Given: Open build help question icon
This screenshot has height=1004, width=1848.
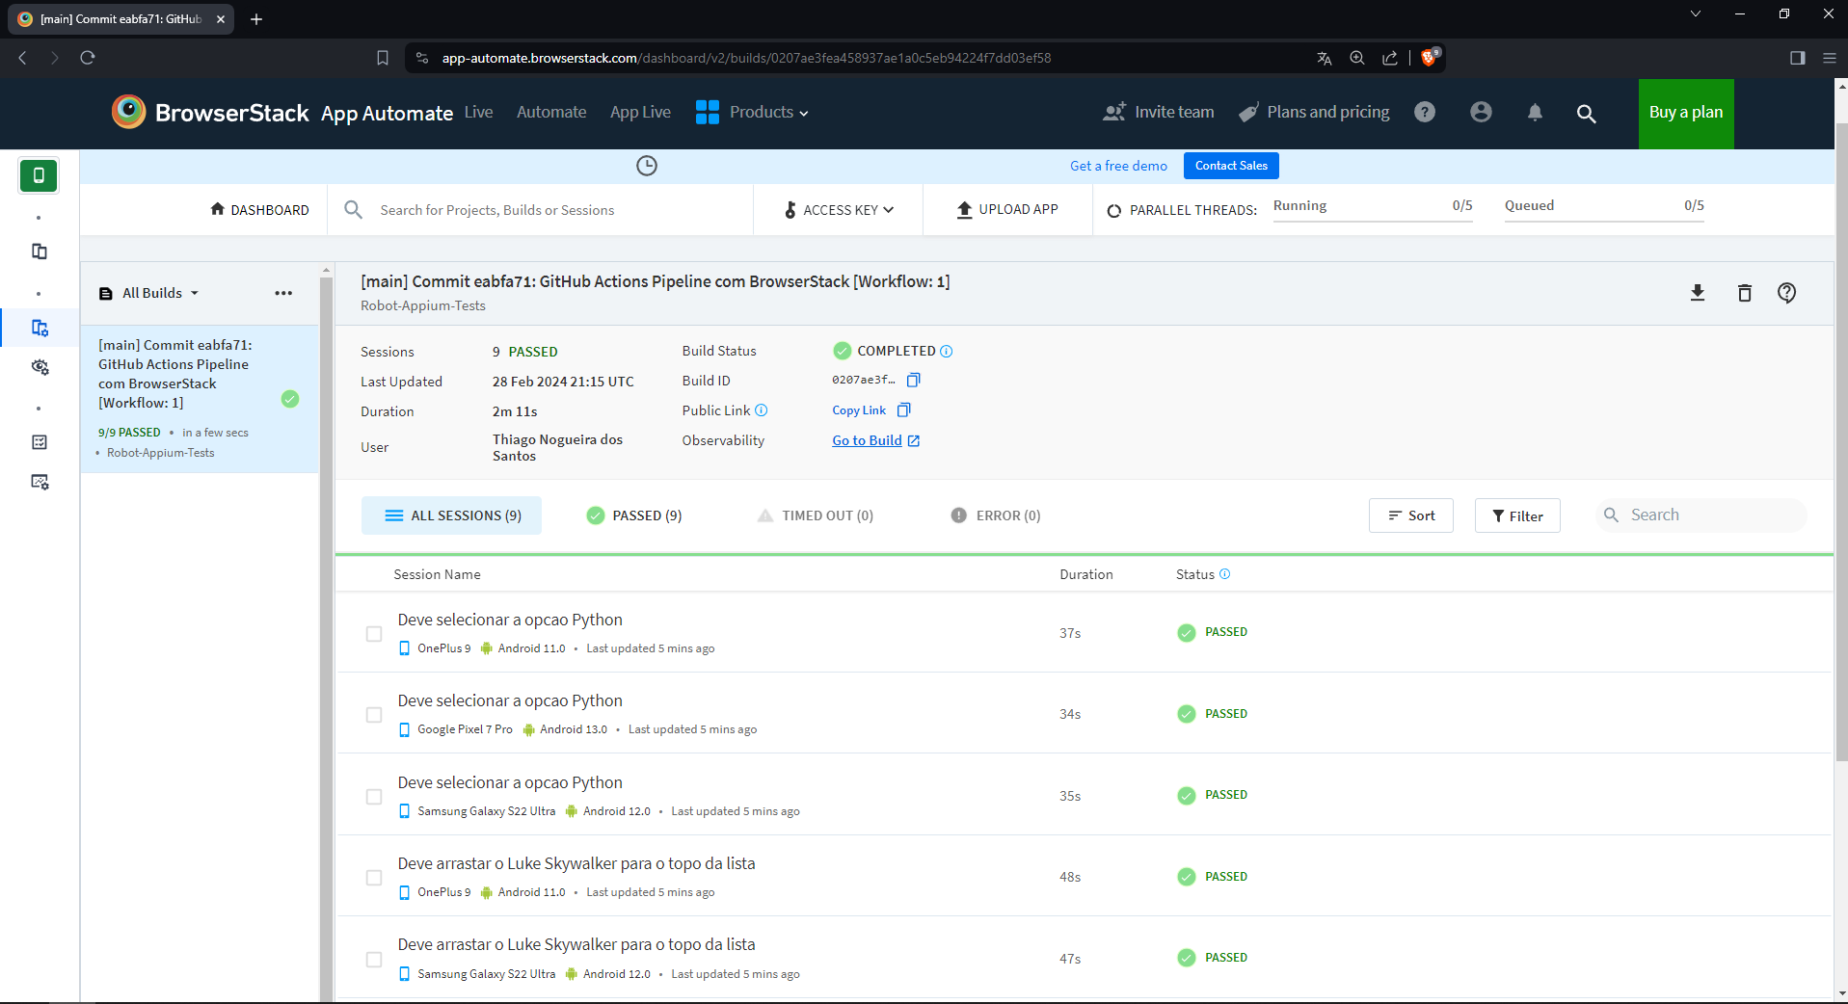Looking at the screenshot, I should click(x=1786, y=293).
